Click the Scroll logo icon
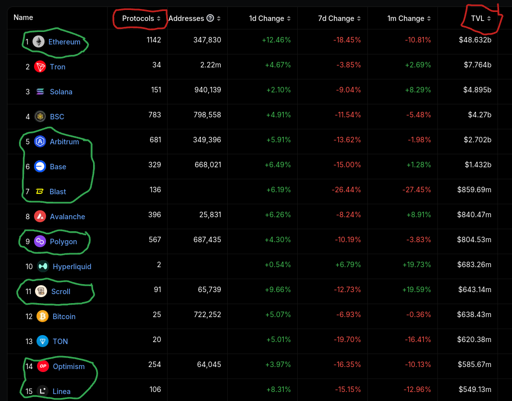The width and height of the screenshot is (512, 401). [x=42, y=292]
